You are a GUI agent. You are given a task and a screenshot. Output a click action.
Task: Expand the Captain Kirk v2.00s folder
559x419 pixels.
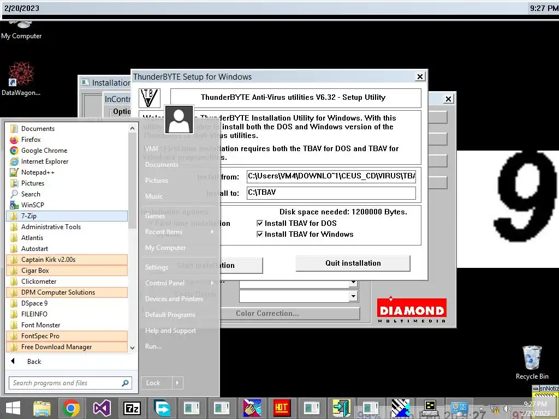67,260
